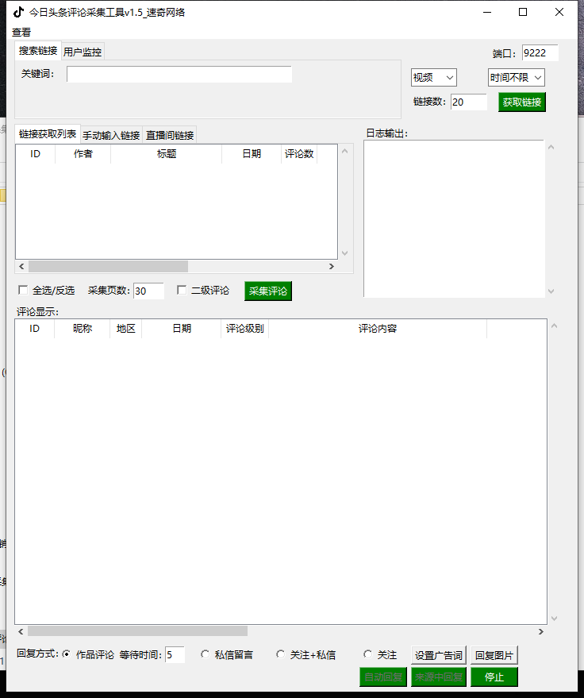Open the 直播间链接 tab
This screenshot has height=698, width=584.
[170, 135]
